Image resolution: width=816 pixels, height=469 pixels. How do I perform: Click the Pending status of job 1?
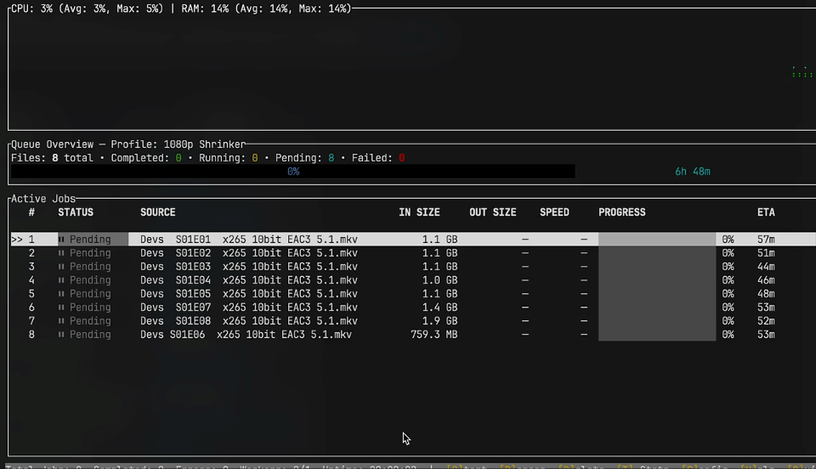90,240
